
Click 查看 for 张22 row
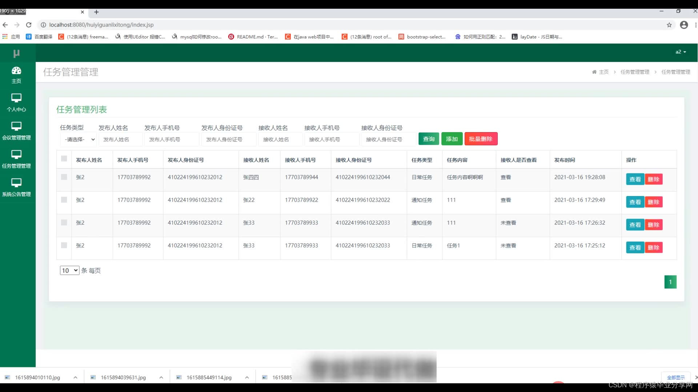pos(635,202)
